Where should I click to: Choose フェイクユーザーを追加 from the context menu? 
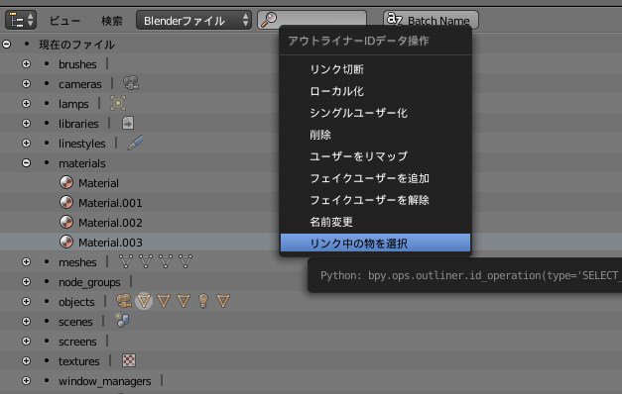coord(375,178)
